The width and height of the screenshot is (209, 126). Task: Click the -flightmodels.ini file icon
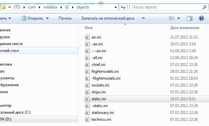tap(87, 78)
